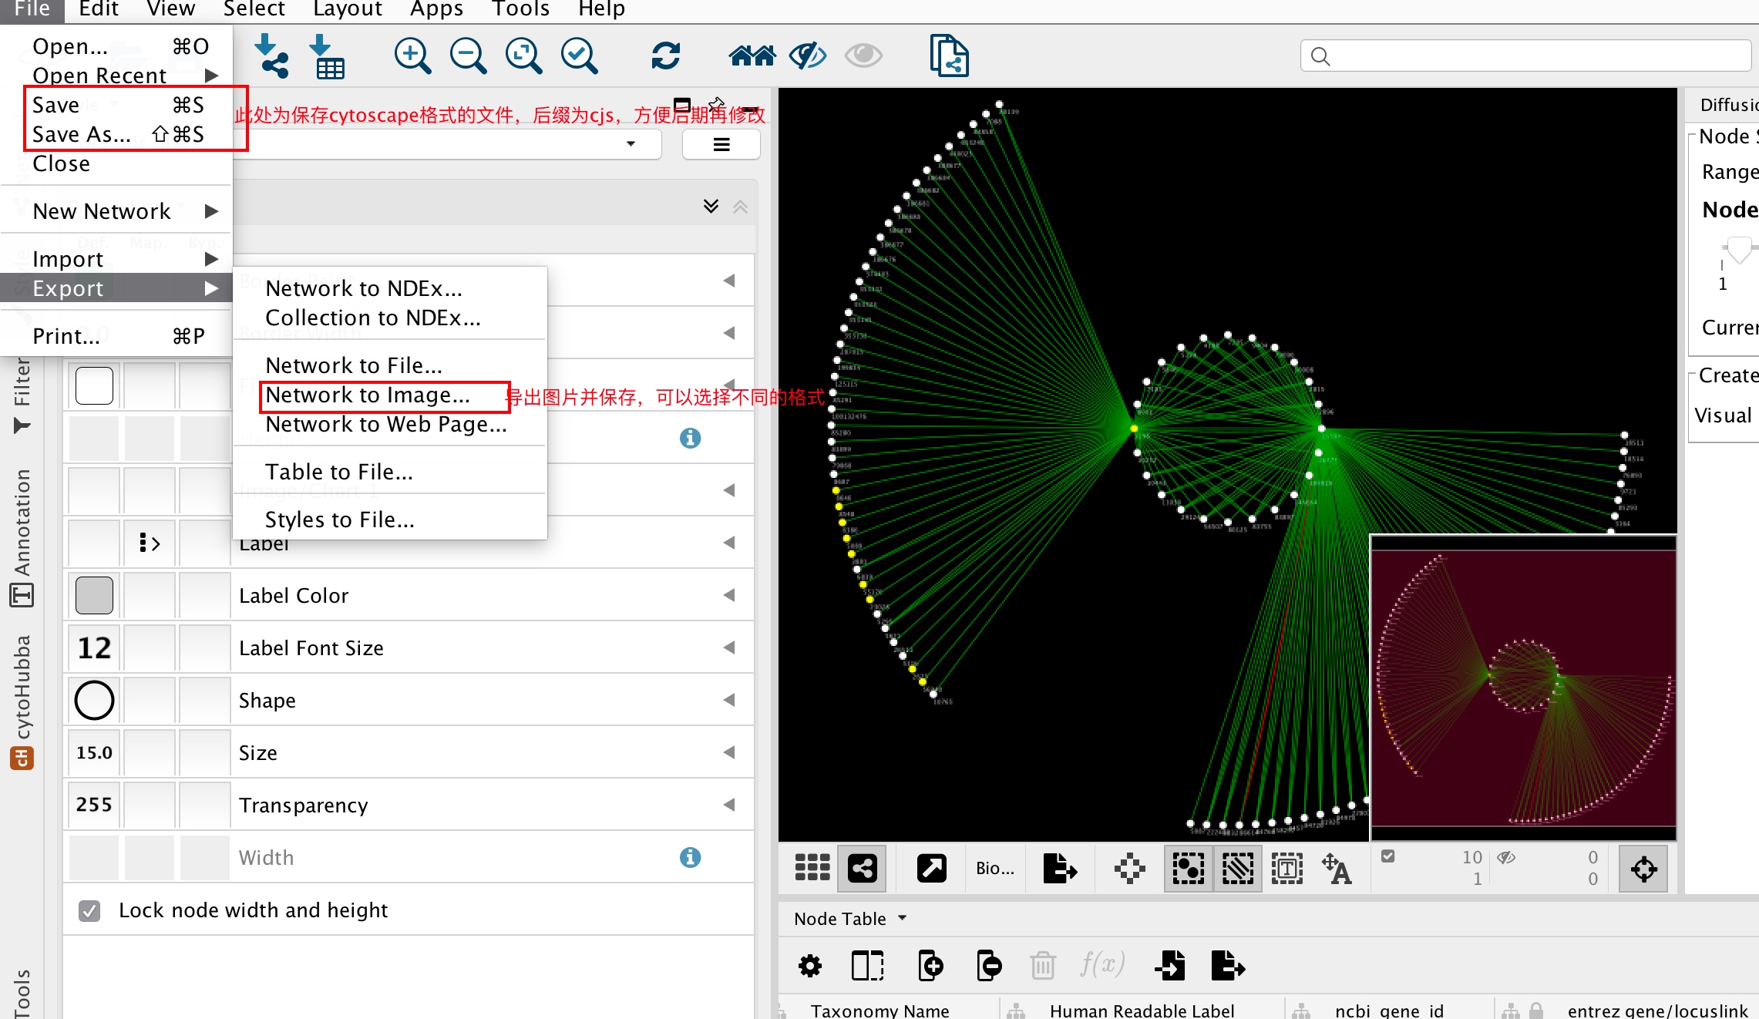1759x1019 pixels.
Task: Click the hamburger options button
Action: pos(721,145)
